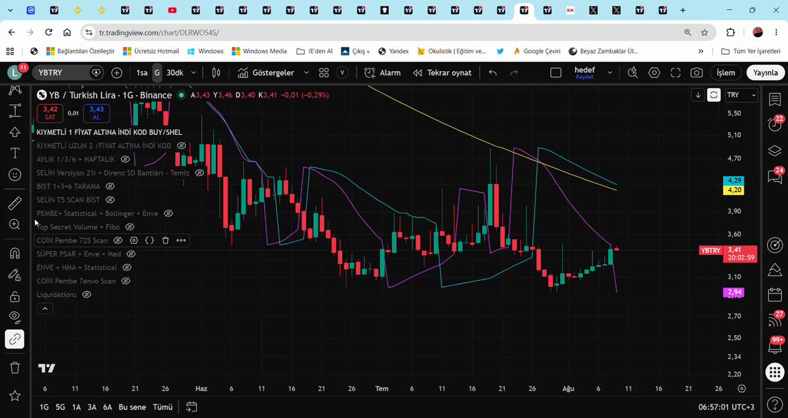Open more options for COİN Pembe 725 Scan
Screen dimensions: 788x418
click(x=181, y=240)
